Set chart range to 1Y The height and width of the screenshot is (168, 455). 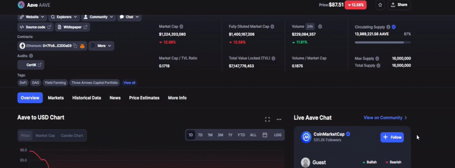[x=230, y=135]
